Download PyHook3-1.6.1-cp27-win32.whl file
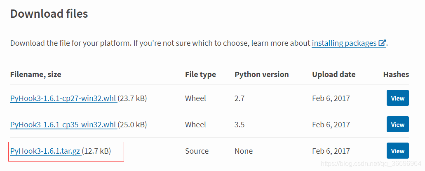Image resolution: width=425 pixels, height=171 pixels. 63,98
